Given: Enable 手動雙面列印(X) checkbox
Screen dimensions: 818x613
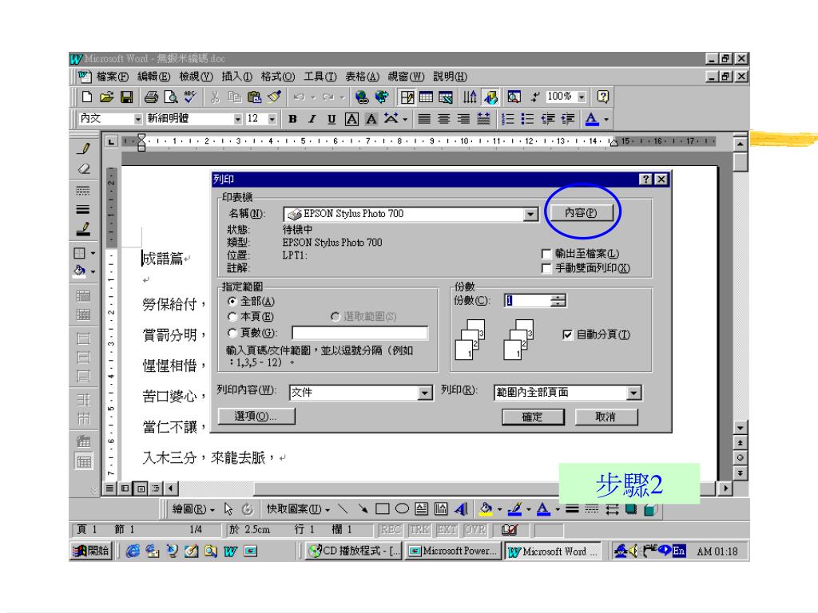Looking at the screenshot, I should [x=546, y=268].
